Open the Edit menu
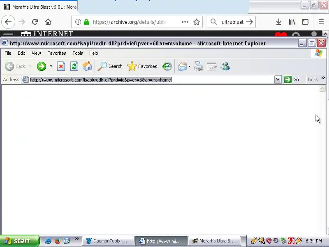The image size is (329, 247). 21,53
